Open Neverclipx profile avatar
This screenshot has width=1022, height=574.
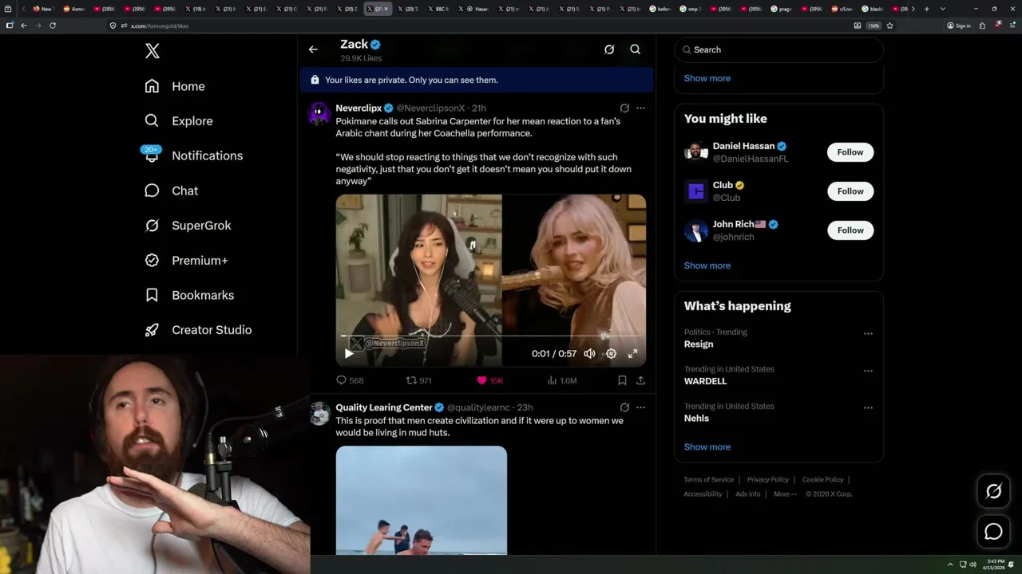click(x=319, y=113)
